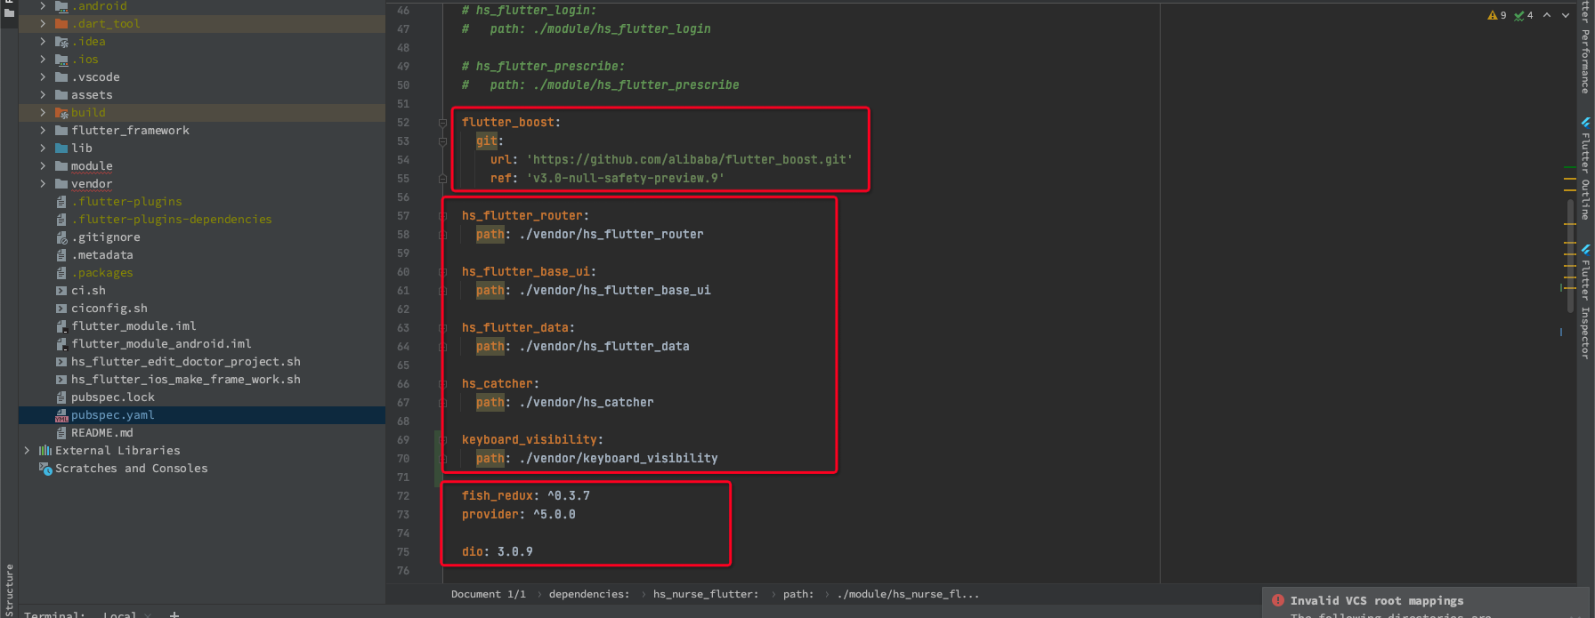Click the 'v3.0-null-safety-preview.9' ref value
Viewport: 1595px width, 618px height.
click(626, 179)
